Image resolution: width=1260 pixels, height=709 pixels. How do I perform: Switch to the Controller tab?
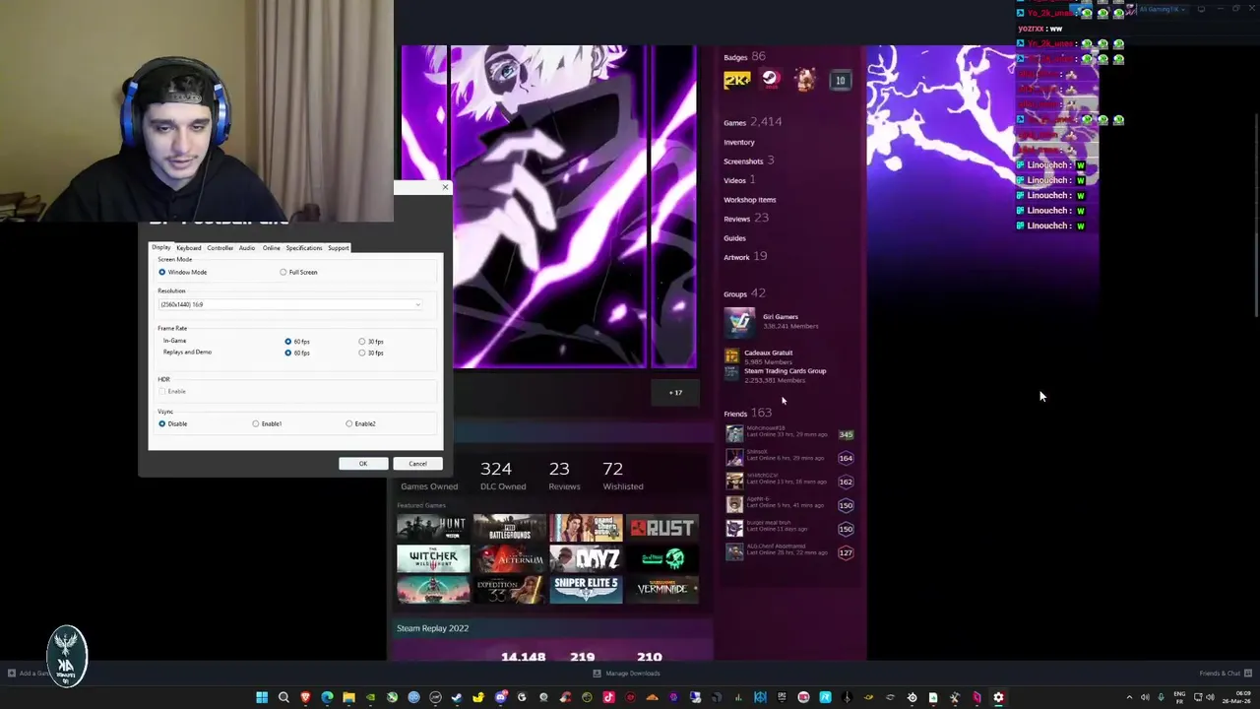pos(220,248)
